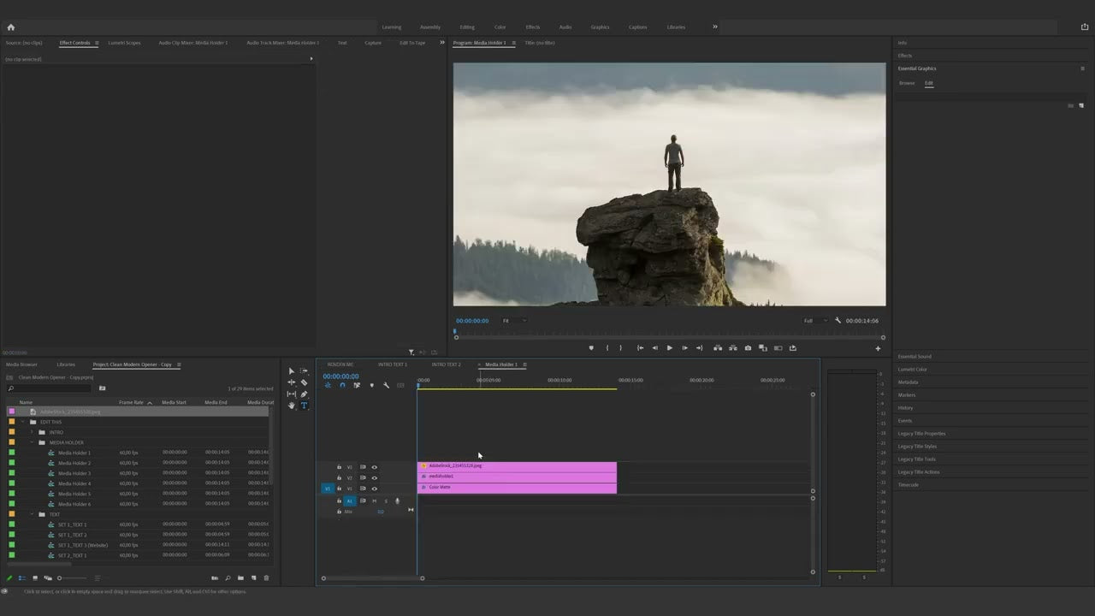Screen dimensions: 1095x616
Task: Adjust the project panel thumbnail zoom slider
Action: tap(71, 578)
